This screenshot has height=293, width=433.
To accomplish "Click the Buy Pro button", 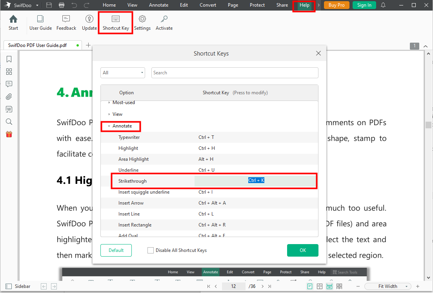I will coord(337,5).
